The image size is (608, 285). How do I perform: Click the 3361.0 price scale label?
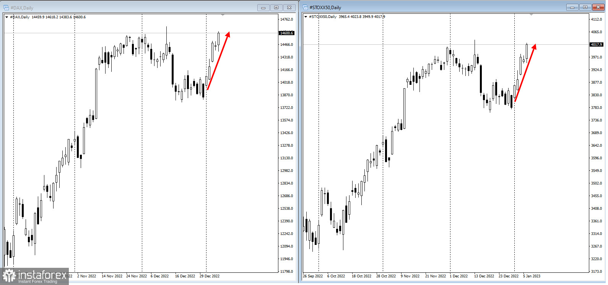tap(597, 221)
